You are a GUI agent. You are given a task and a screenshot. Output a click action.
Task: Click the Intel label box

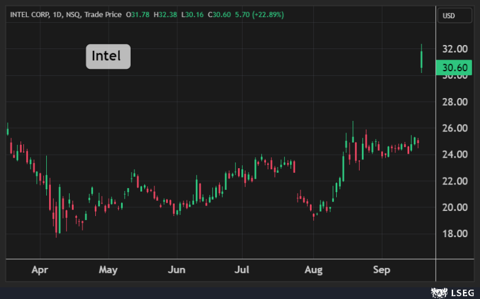click(108, 57)
